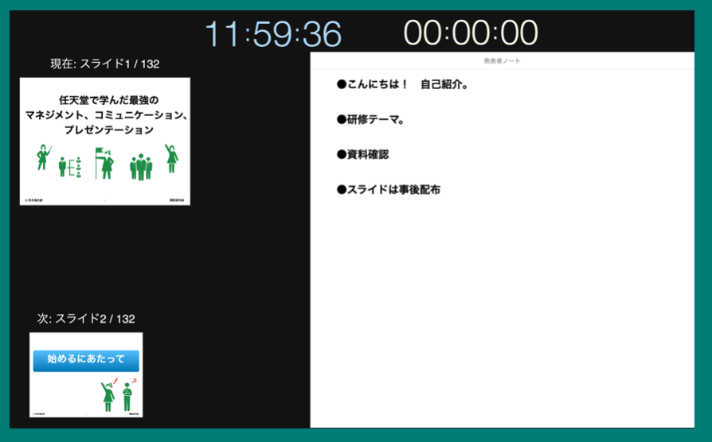
Task: Click the label 現在: スライド1 / 132
Action: [105, 64]
